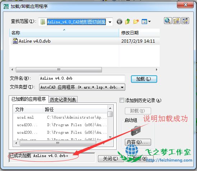Click the rightmost toolbar favorites icon
The image size is (197, 171).
coord(185,21)
